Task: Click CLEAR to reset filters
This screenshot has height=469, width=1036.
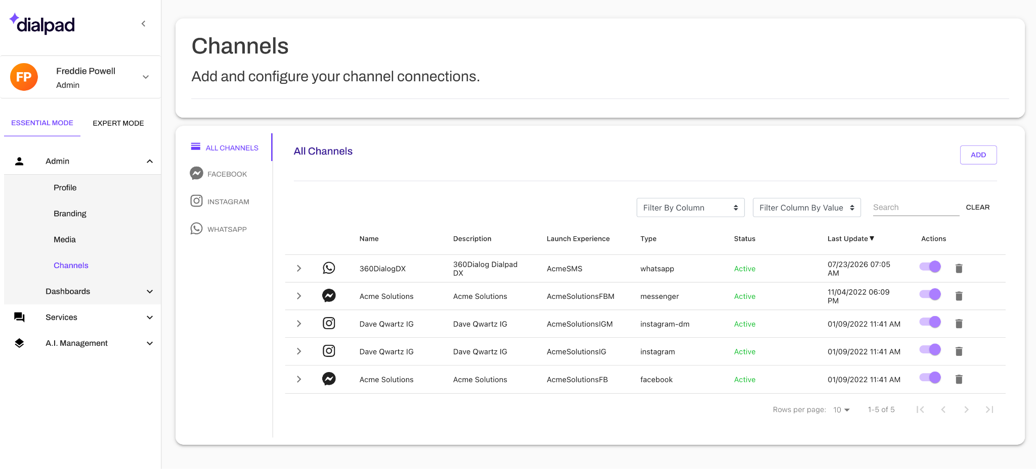Action: (x=978, y=207)
